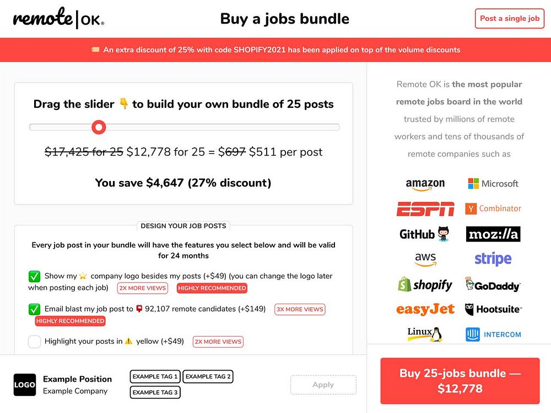Enable the highlight posts in yellow checkbox
This screenshot has height=413, width=551.
click(x=34, y=342)
